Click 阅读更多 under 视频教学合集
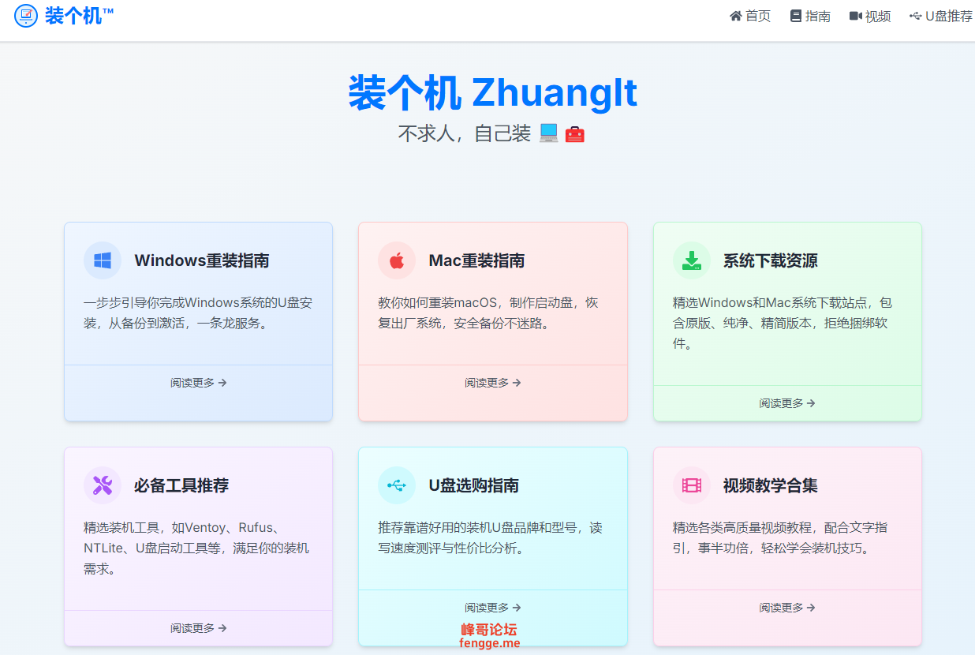This screenshot has width=975, height=655. 787,608
